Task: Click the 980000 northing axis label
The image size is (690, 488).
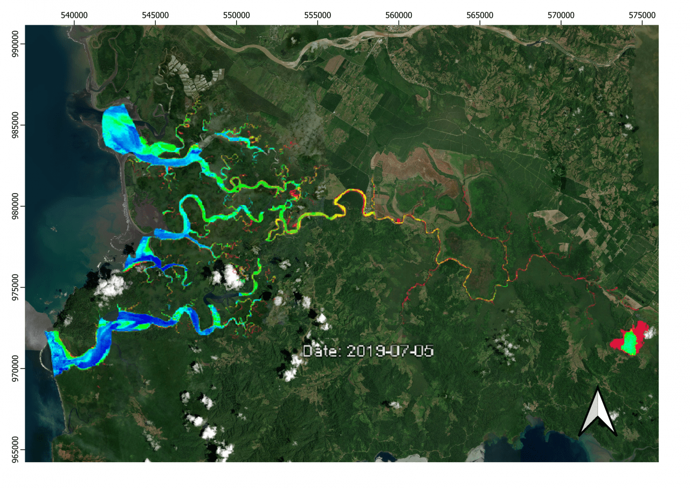Action: click(x=16, y=206)
